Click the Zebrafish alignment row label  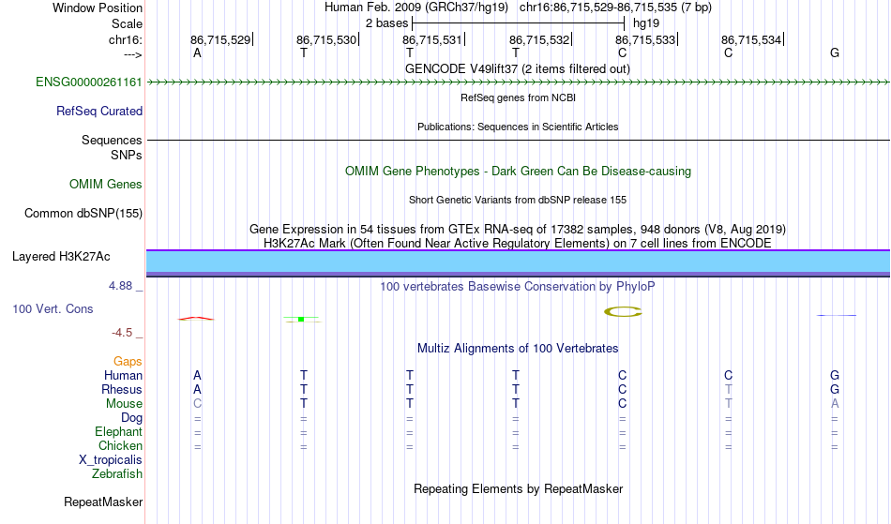pyautogui.click(x=117, y=474)
